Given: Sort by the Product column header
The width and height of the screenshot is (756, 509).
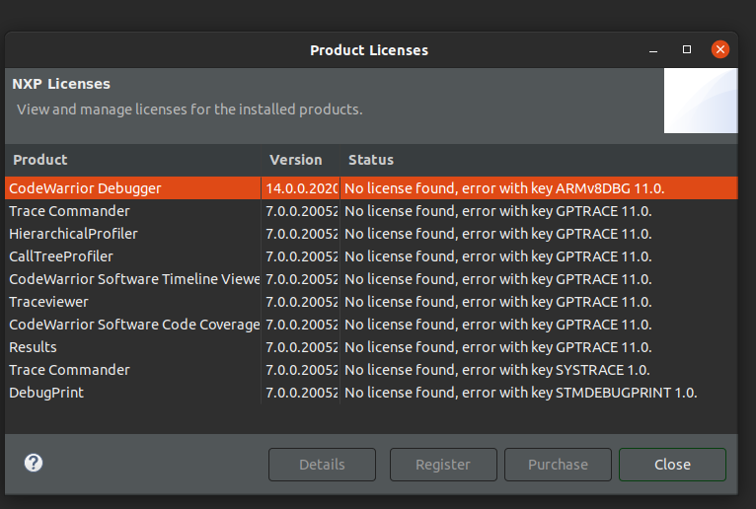Looking at the screenshot, I should click(40, 160).
